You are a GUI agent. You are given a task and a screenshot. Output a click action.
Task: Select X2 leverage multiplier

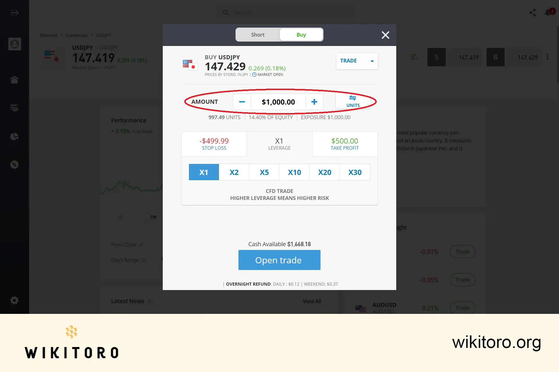coord(234,172)
